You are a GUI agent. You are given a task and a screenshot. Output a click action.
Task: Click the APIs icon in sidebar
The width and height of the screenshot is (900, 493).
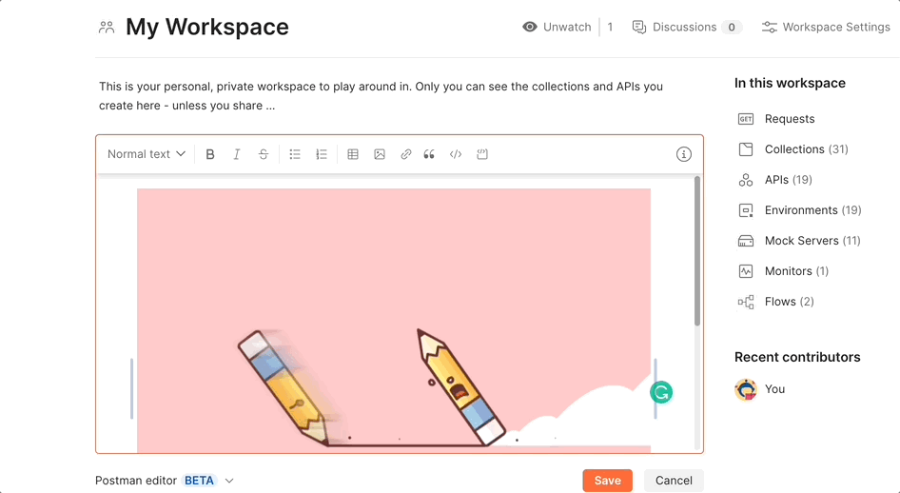(x=746, y=180)
